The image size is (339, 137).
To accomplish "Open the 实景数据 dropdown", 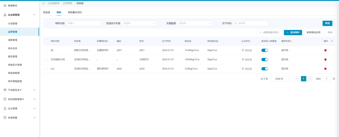I will coord(195,23).
